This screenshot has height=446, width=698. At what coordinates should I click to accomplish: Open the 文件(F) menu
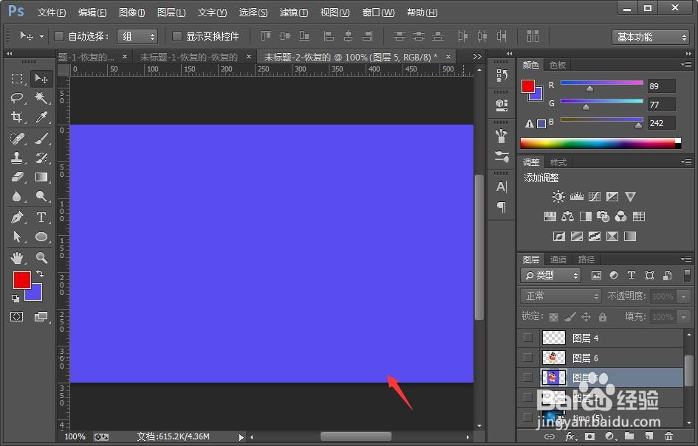[52, 13]
